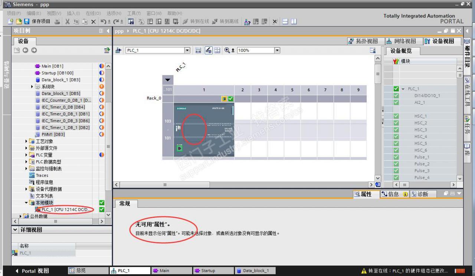
Task: Click the print icon in the toolbar
Action: pos(57,22)
